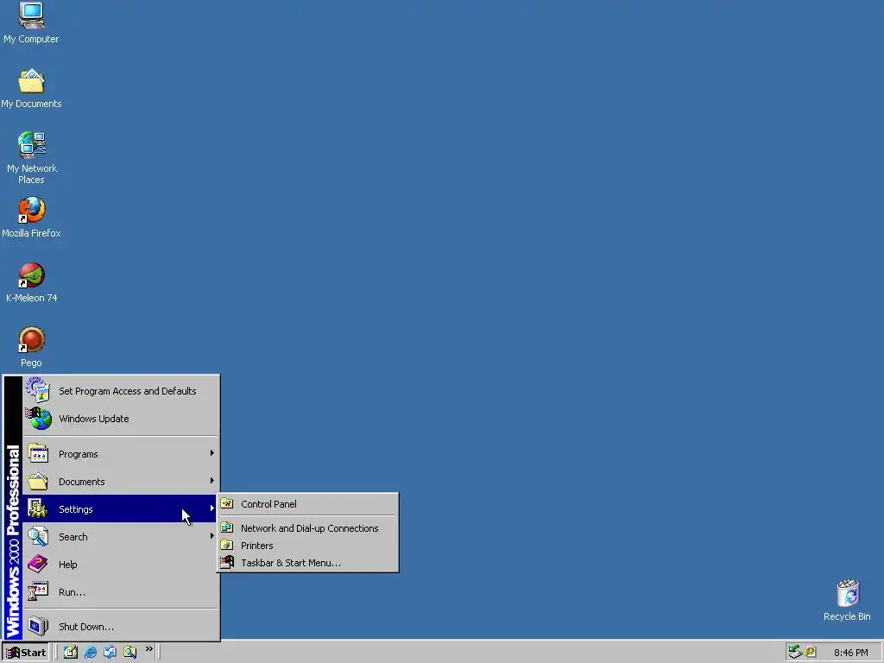Open Windows Update from the Start menu
The image size is (884, 663).
point(120,419)
